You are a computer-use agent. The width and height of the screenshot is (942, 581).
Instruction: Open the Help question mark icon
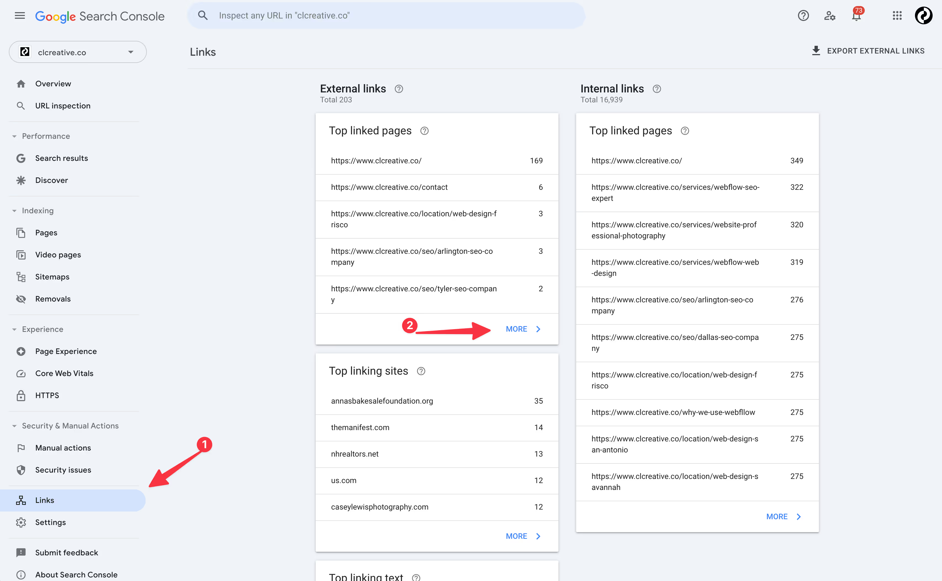[803, 15]
